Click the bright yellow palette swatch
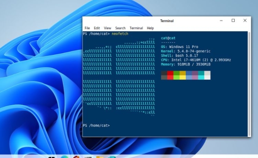This screenshot has height=158, width=258. point(183,77)
